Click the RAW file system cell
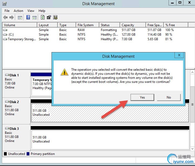The width and height of the screenshot is (195, 166). pyautogui.click(x=81, y=30)
